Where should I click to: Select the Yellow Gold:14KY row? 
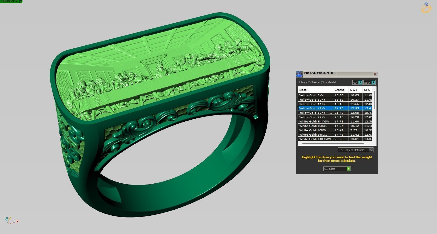(x=335, y=104)
